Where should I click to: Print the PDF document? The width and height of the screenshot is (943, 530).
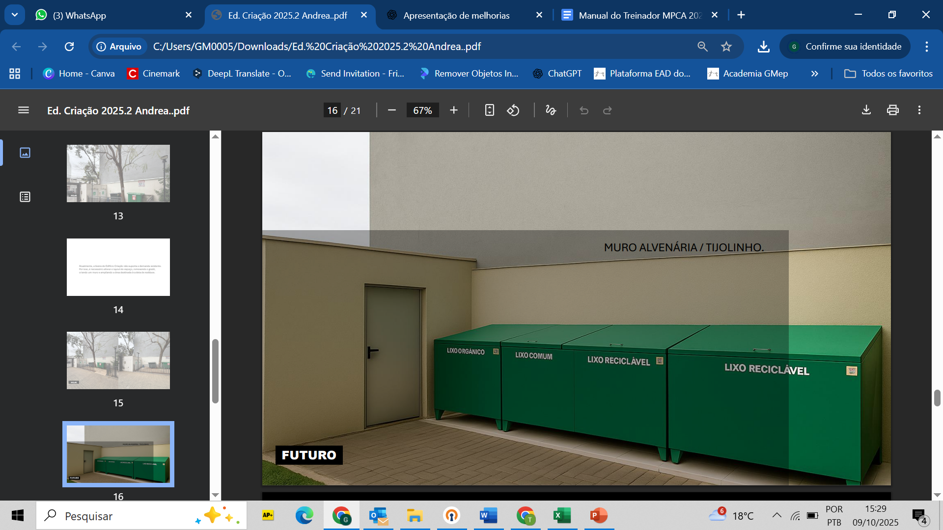point(892,110)
